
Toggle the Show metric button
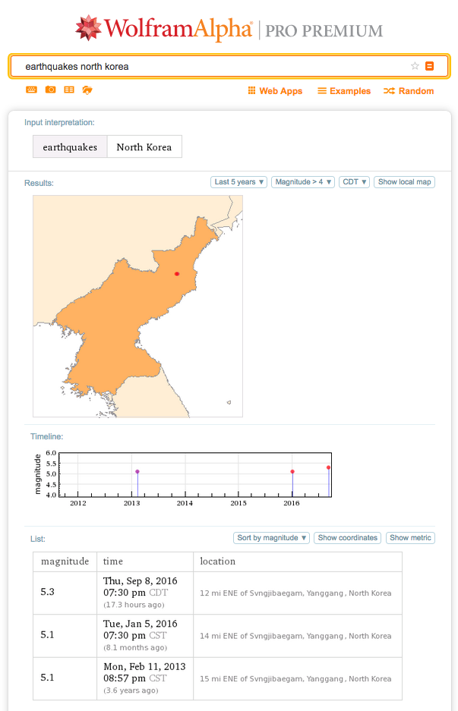point(410,538)
